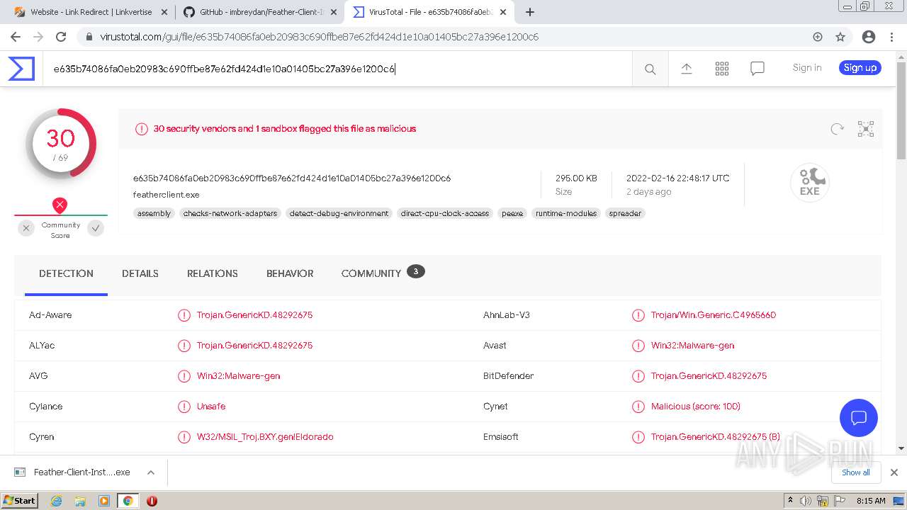Image resolution: width=907 pixels, height=510 pixels.
Task: Expand hidden system tray icons
Action: [791, 501]
